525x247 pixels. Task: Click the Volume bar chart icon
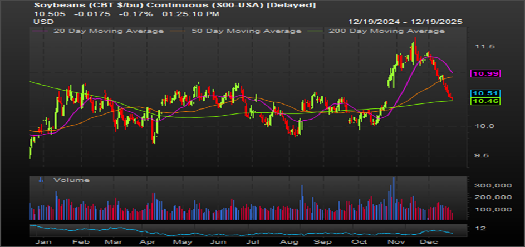point(40,180)
